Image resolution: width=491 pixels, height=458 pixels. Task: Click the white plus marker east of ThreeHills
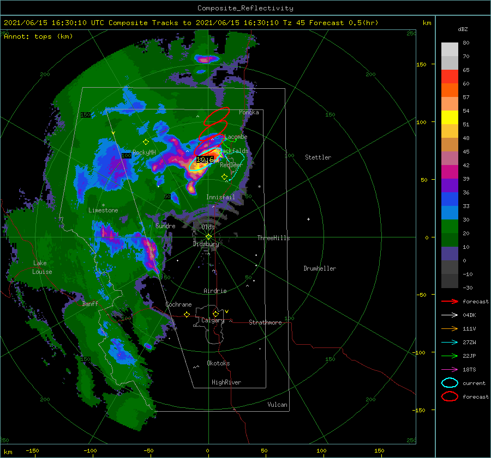308,219
